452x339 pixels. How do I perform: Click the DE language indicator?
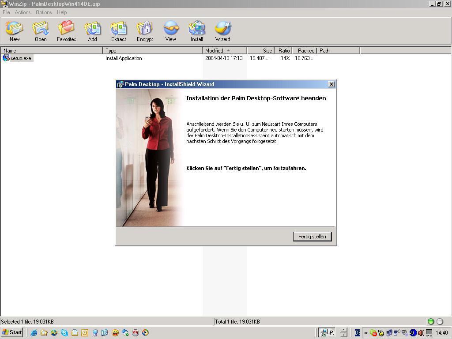(x=358, y=333)
